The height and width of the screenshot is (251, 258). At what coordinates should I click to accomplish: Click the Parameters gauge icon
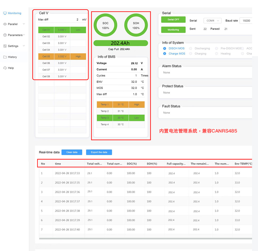(5, 35)
